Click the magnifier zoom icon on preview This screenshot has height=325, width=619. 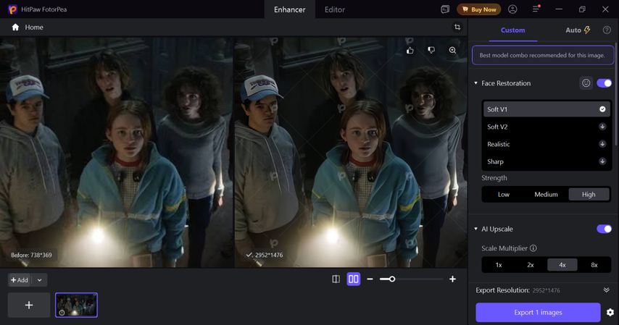(x=452, y=50)
